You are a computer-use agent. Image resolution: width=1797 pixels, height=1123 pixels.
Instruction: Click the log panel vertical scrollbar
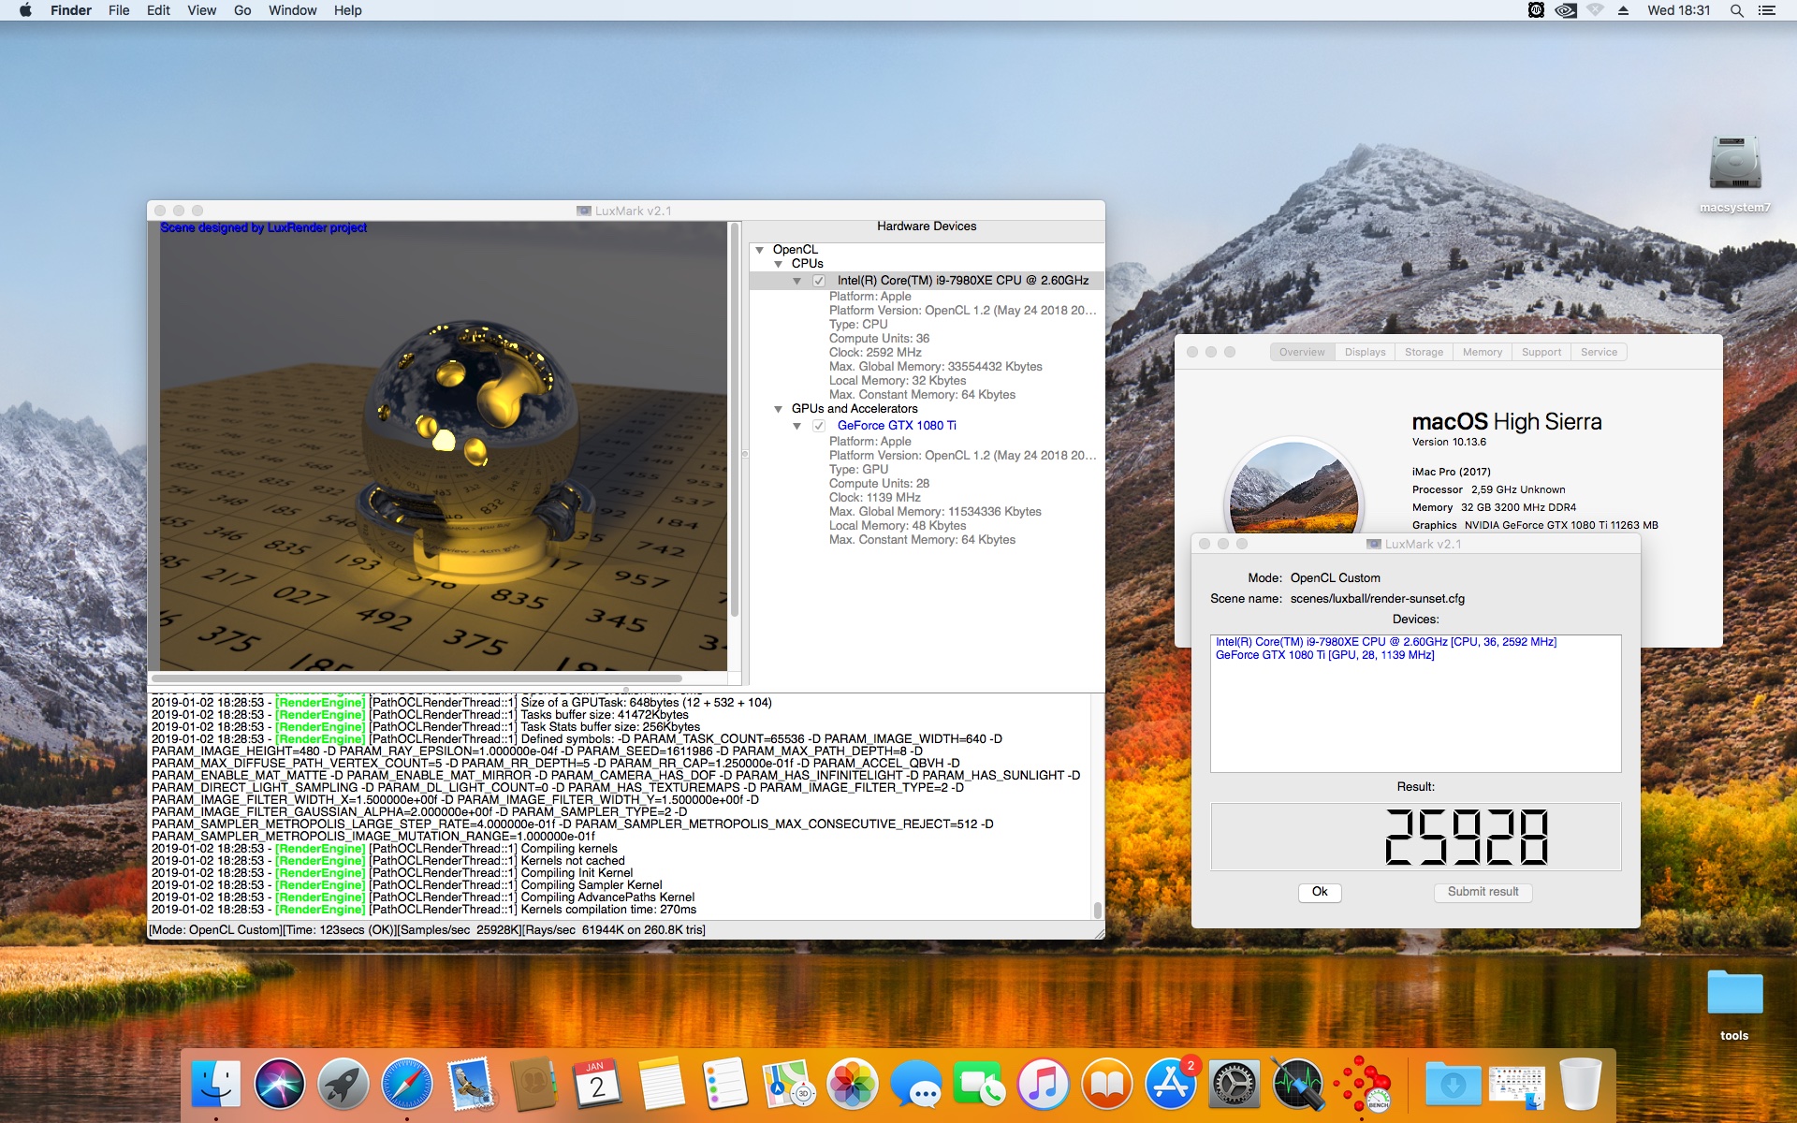pyautogui.click(x=1097, y=807)
